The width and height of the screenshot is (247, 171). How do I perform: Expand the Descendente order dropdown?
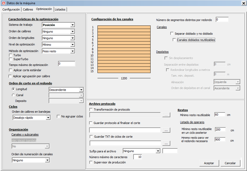66,90
